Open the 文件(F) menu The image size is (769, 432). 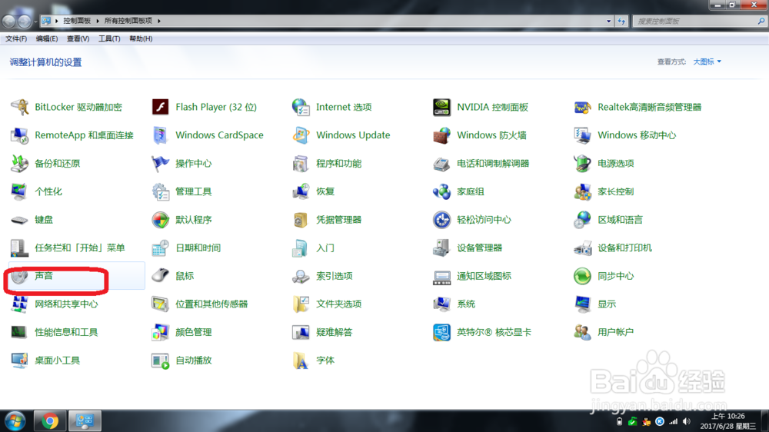[x=16, y=38]
